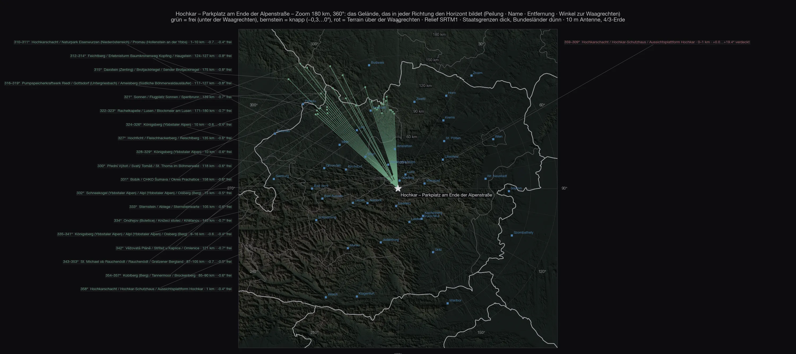Click the Sopron city marker
Screen dimensions: 796x354
tap(509, 191)
